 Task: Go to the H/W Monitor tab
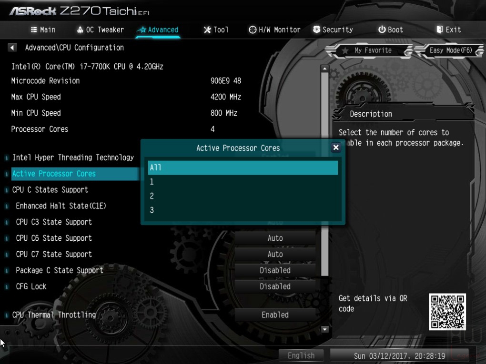click(x=274, y=30)
